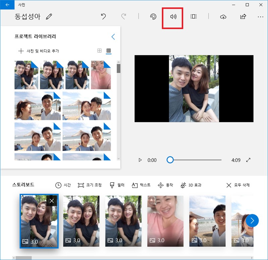268x260 pixels.
Task: Toggle fullscreen preview mode
Action: (x=248, y=160)
